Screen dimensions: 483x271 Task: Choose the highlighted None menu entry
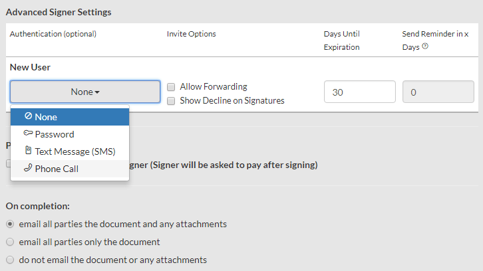pos(70,117)
